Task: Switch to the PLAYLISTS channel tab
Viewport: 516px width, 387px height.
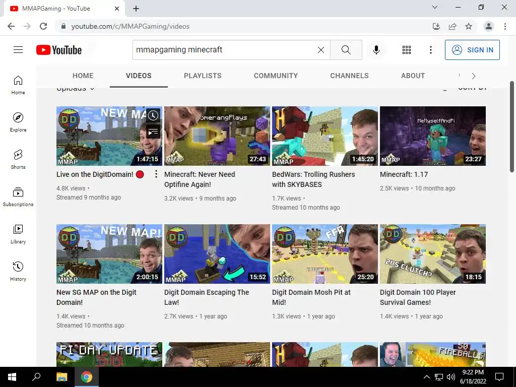Action: [203, 76]
